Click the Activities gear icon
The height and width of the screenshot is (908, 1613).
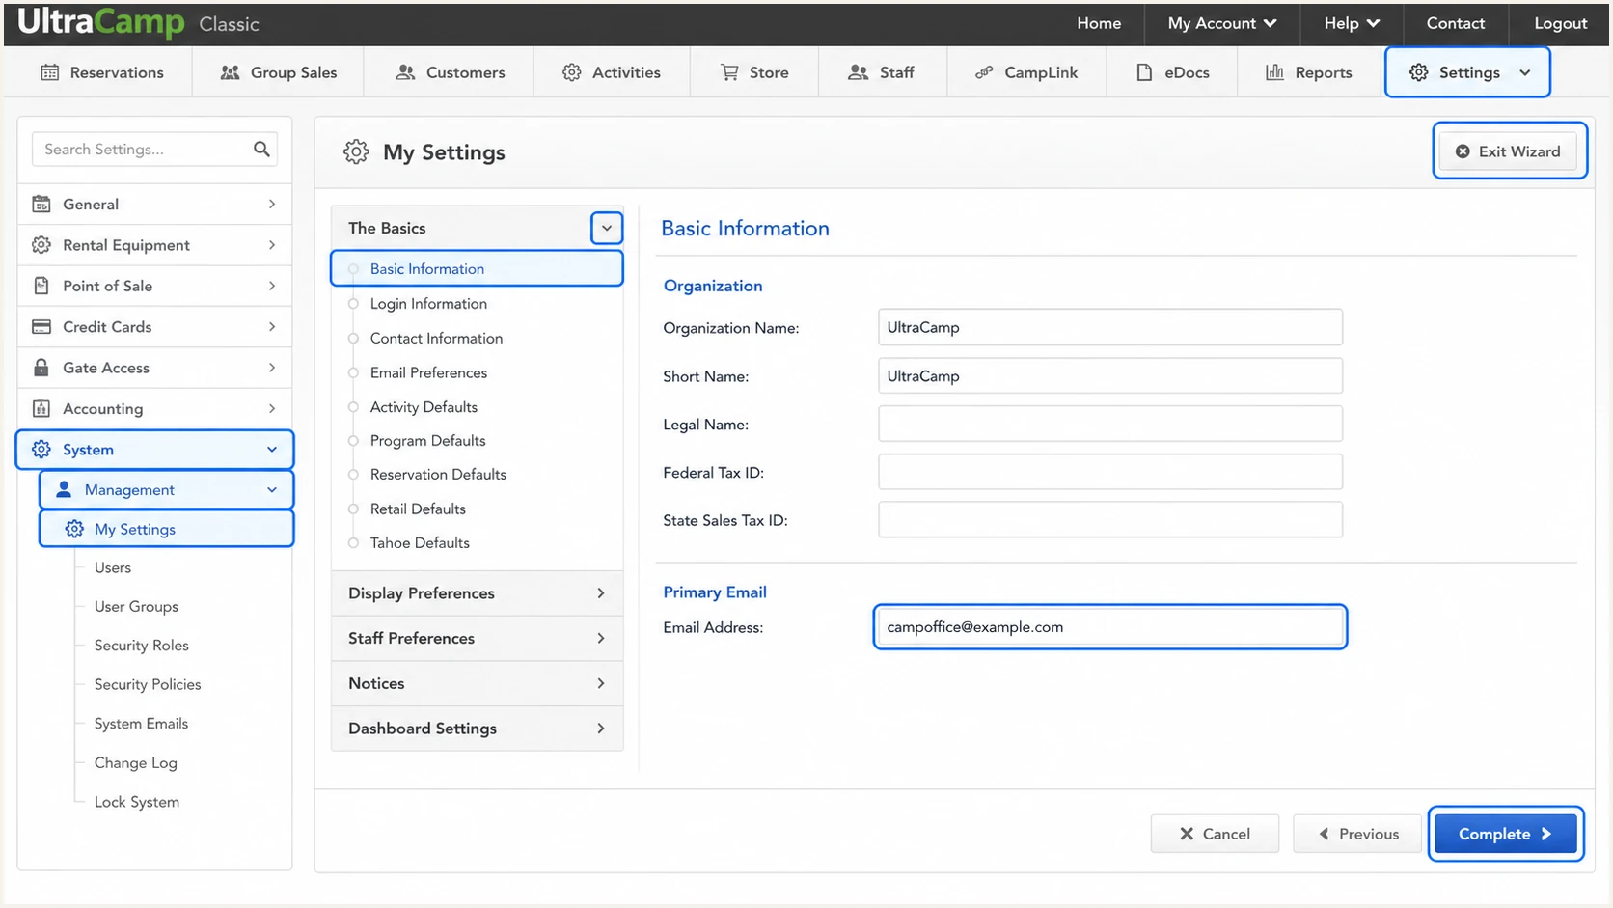[x=572, y=72]
